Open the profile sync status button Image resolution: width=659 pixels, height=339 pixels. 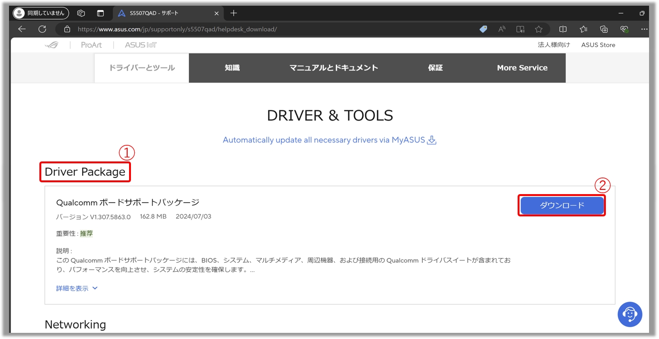tap(41, 13)
